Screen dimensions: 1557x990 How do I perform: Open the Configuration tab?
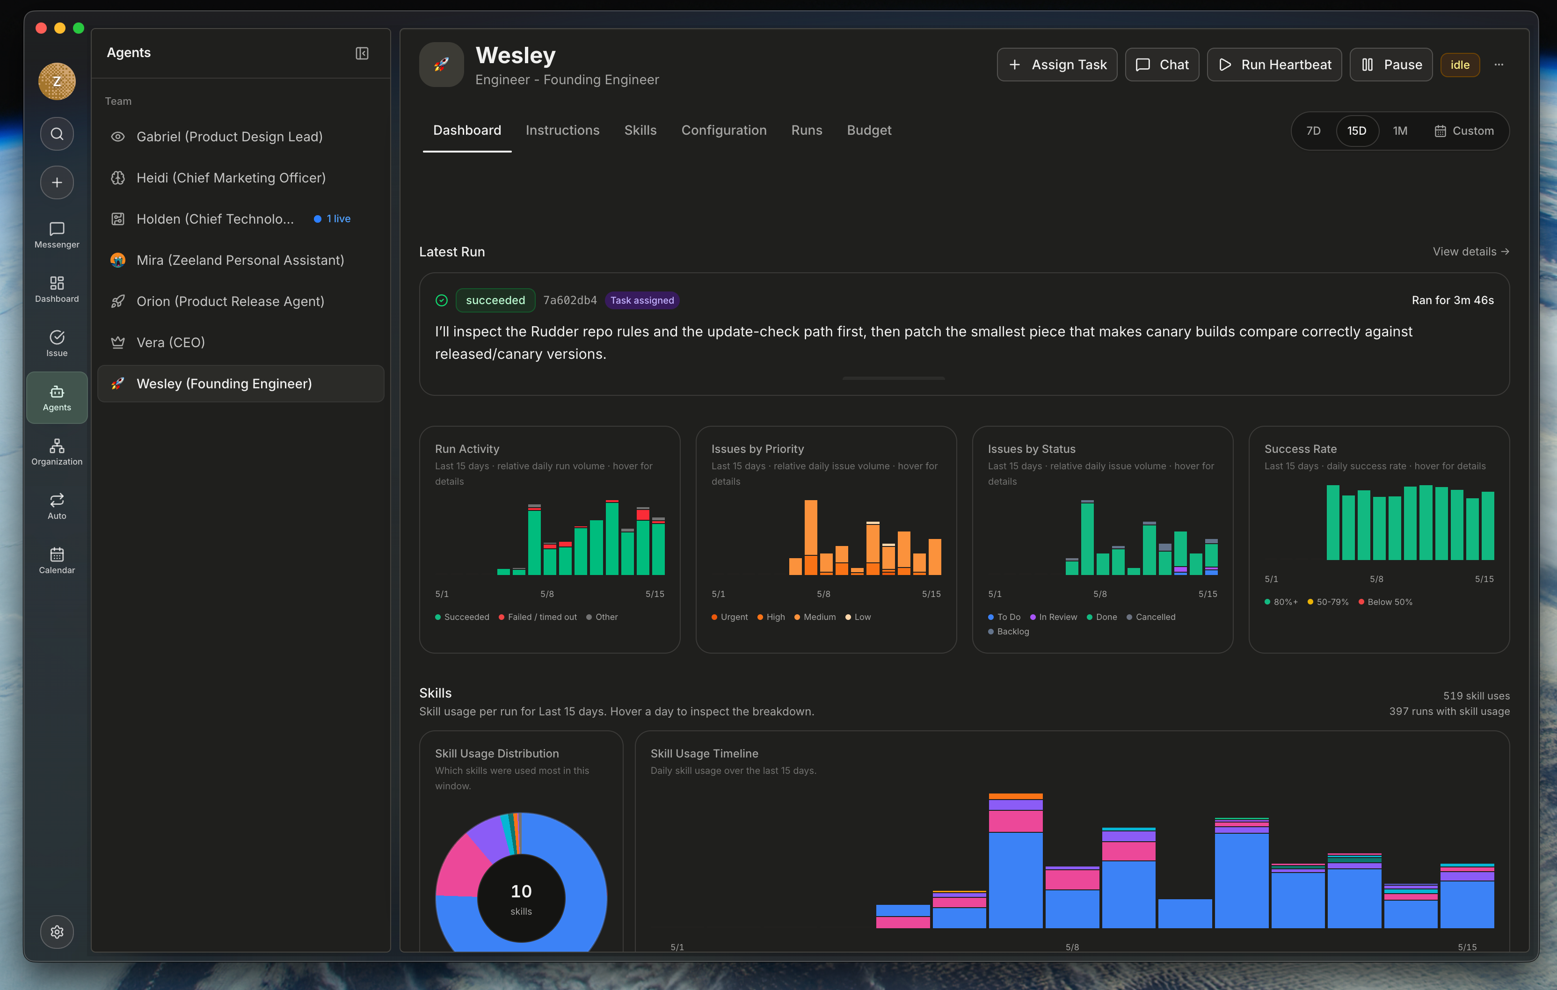pyautogui.click(x=724, y=130)
